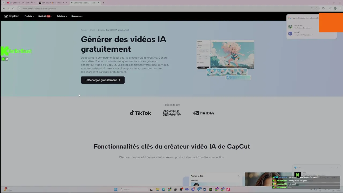Click the install app icon in address bar
The image size is (343, 193).
pos(312,8)
